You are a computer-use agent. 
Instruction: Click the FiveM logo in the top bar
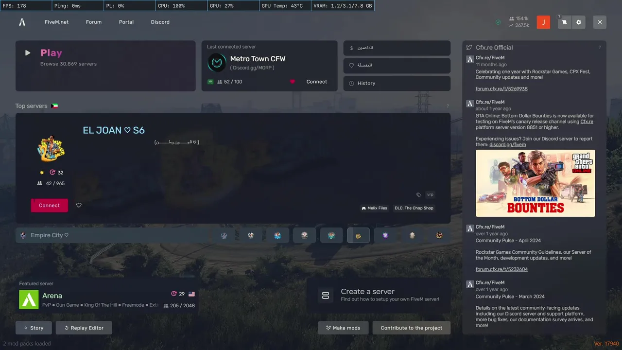(22, 22)
